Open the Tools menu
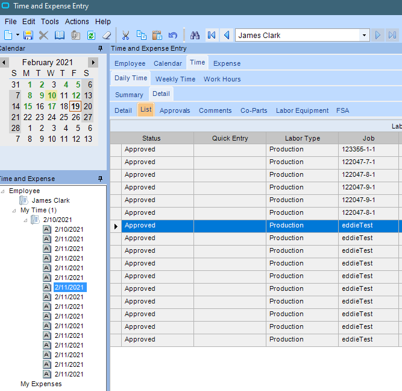This screenshot has height=391, width=402. click(49, 22)
